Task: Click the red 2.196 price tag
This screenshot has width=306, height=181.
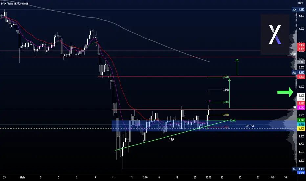Action: click(x=301, y=103)
